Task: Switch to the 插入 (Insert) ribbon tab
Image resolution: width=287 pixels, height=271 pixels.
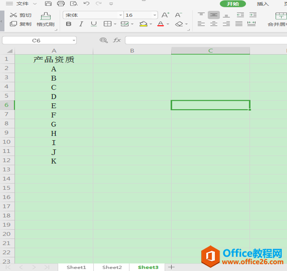Action: [x=263, y=4]
